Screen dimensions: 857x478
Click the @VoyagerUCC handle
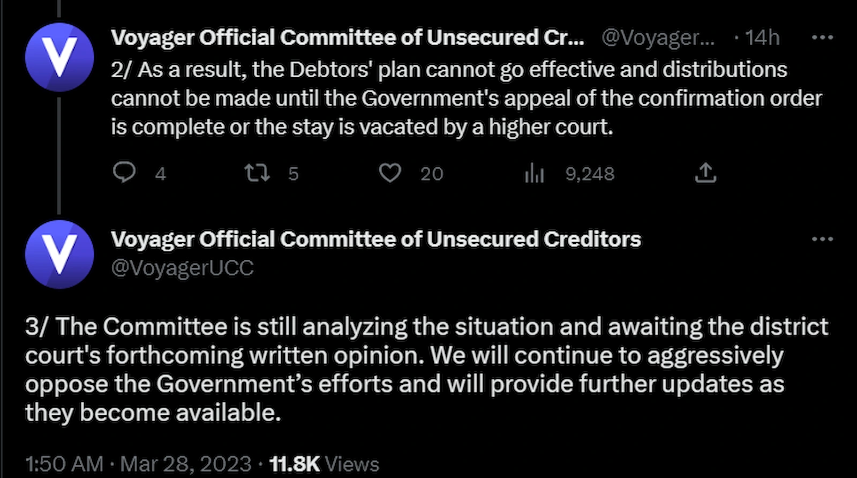click(x=182, y=268)
